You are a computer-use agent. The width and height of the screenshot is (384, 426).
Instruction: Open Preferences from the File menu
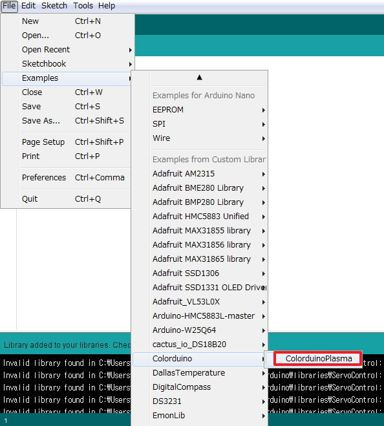pos(67,178)
